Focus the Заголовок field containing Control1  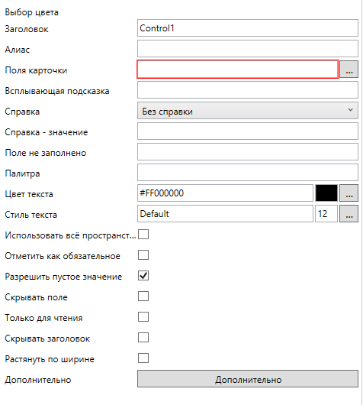(x=248, y=28)
